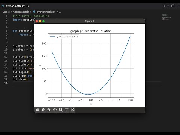This screenshot has height=135, width=180.
Task: Maximize the Figure 1 window
Action: 43,21
